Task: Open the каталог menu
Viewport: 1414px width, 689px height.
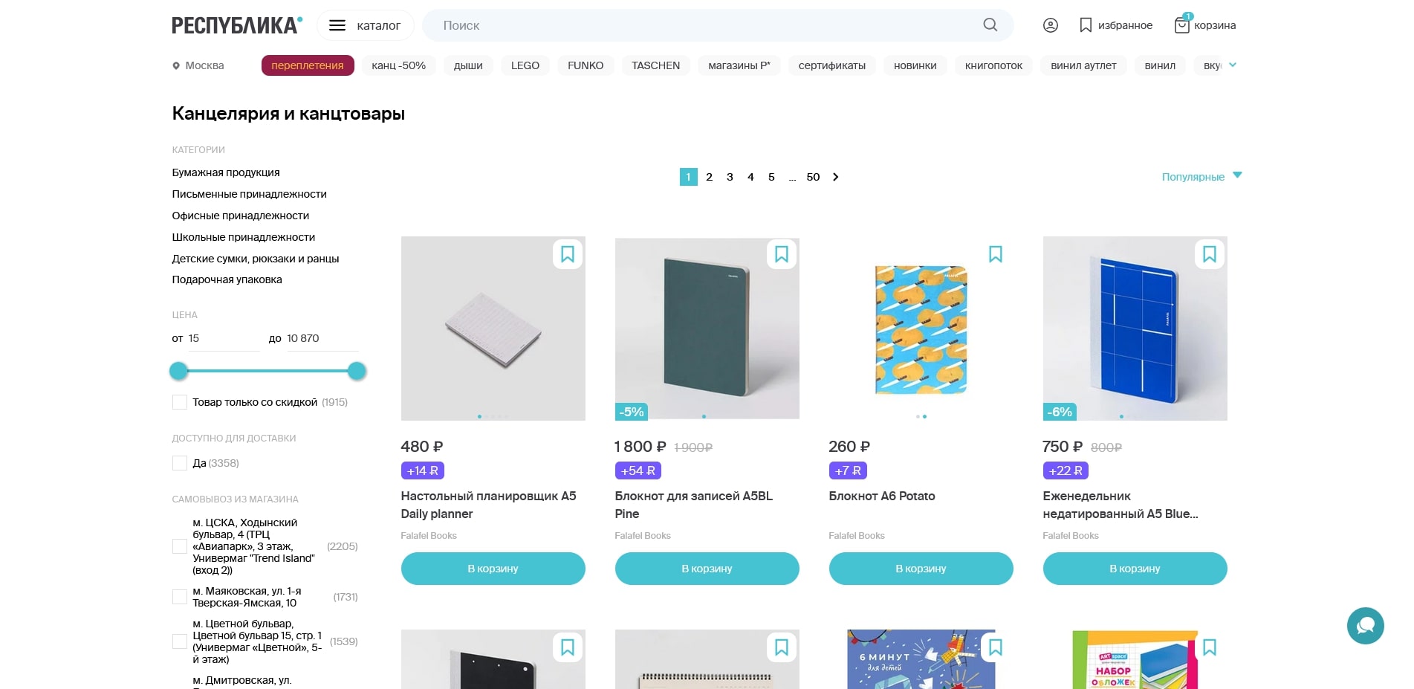Action: 365,25
